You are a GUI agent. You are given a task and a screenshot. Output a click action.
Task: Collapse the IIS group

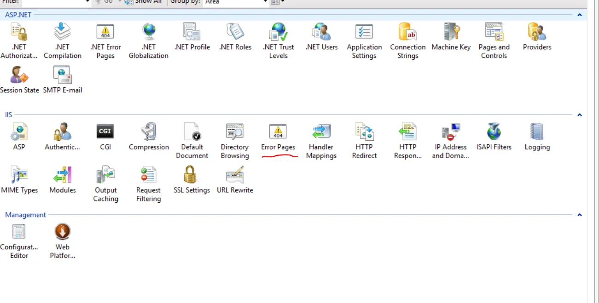point(580,115)
